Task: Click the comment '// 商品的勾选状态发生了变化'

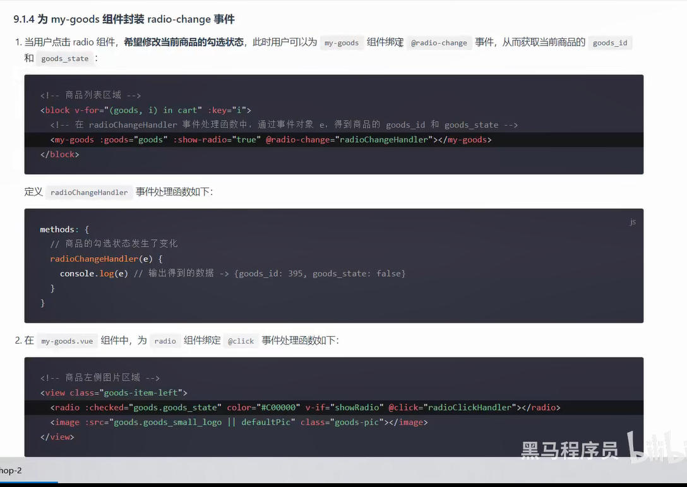Action: 114,244
